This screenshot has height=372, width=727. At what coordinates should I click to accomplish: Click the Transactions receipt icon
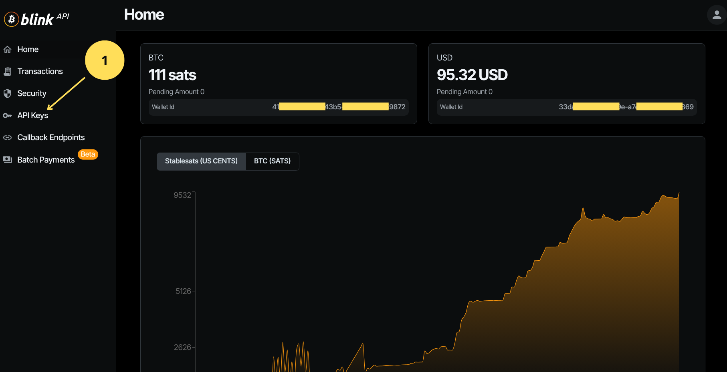click(x=7, y=71)
